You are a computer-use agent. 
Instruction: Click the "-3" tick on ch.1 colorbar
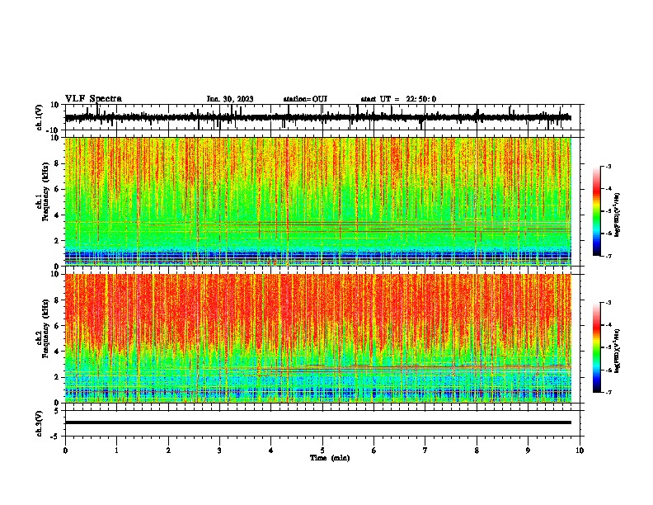pyautogui.click(x=608, y=166)
